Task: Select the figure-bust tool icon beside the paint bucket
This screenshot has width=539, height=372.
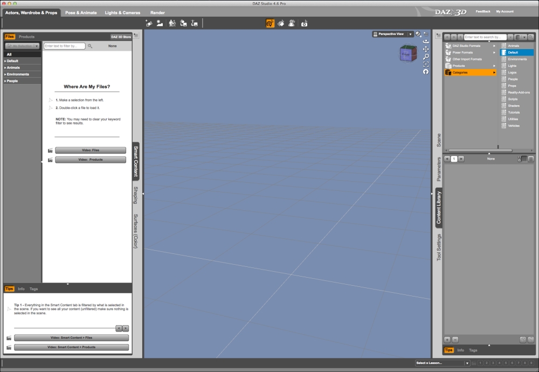Action: tap(292, 23)
